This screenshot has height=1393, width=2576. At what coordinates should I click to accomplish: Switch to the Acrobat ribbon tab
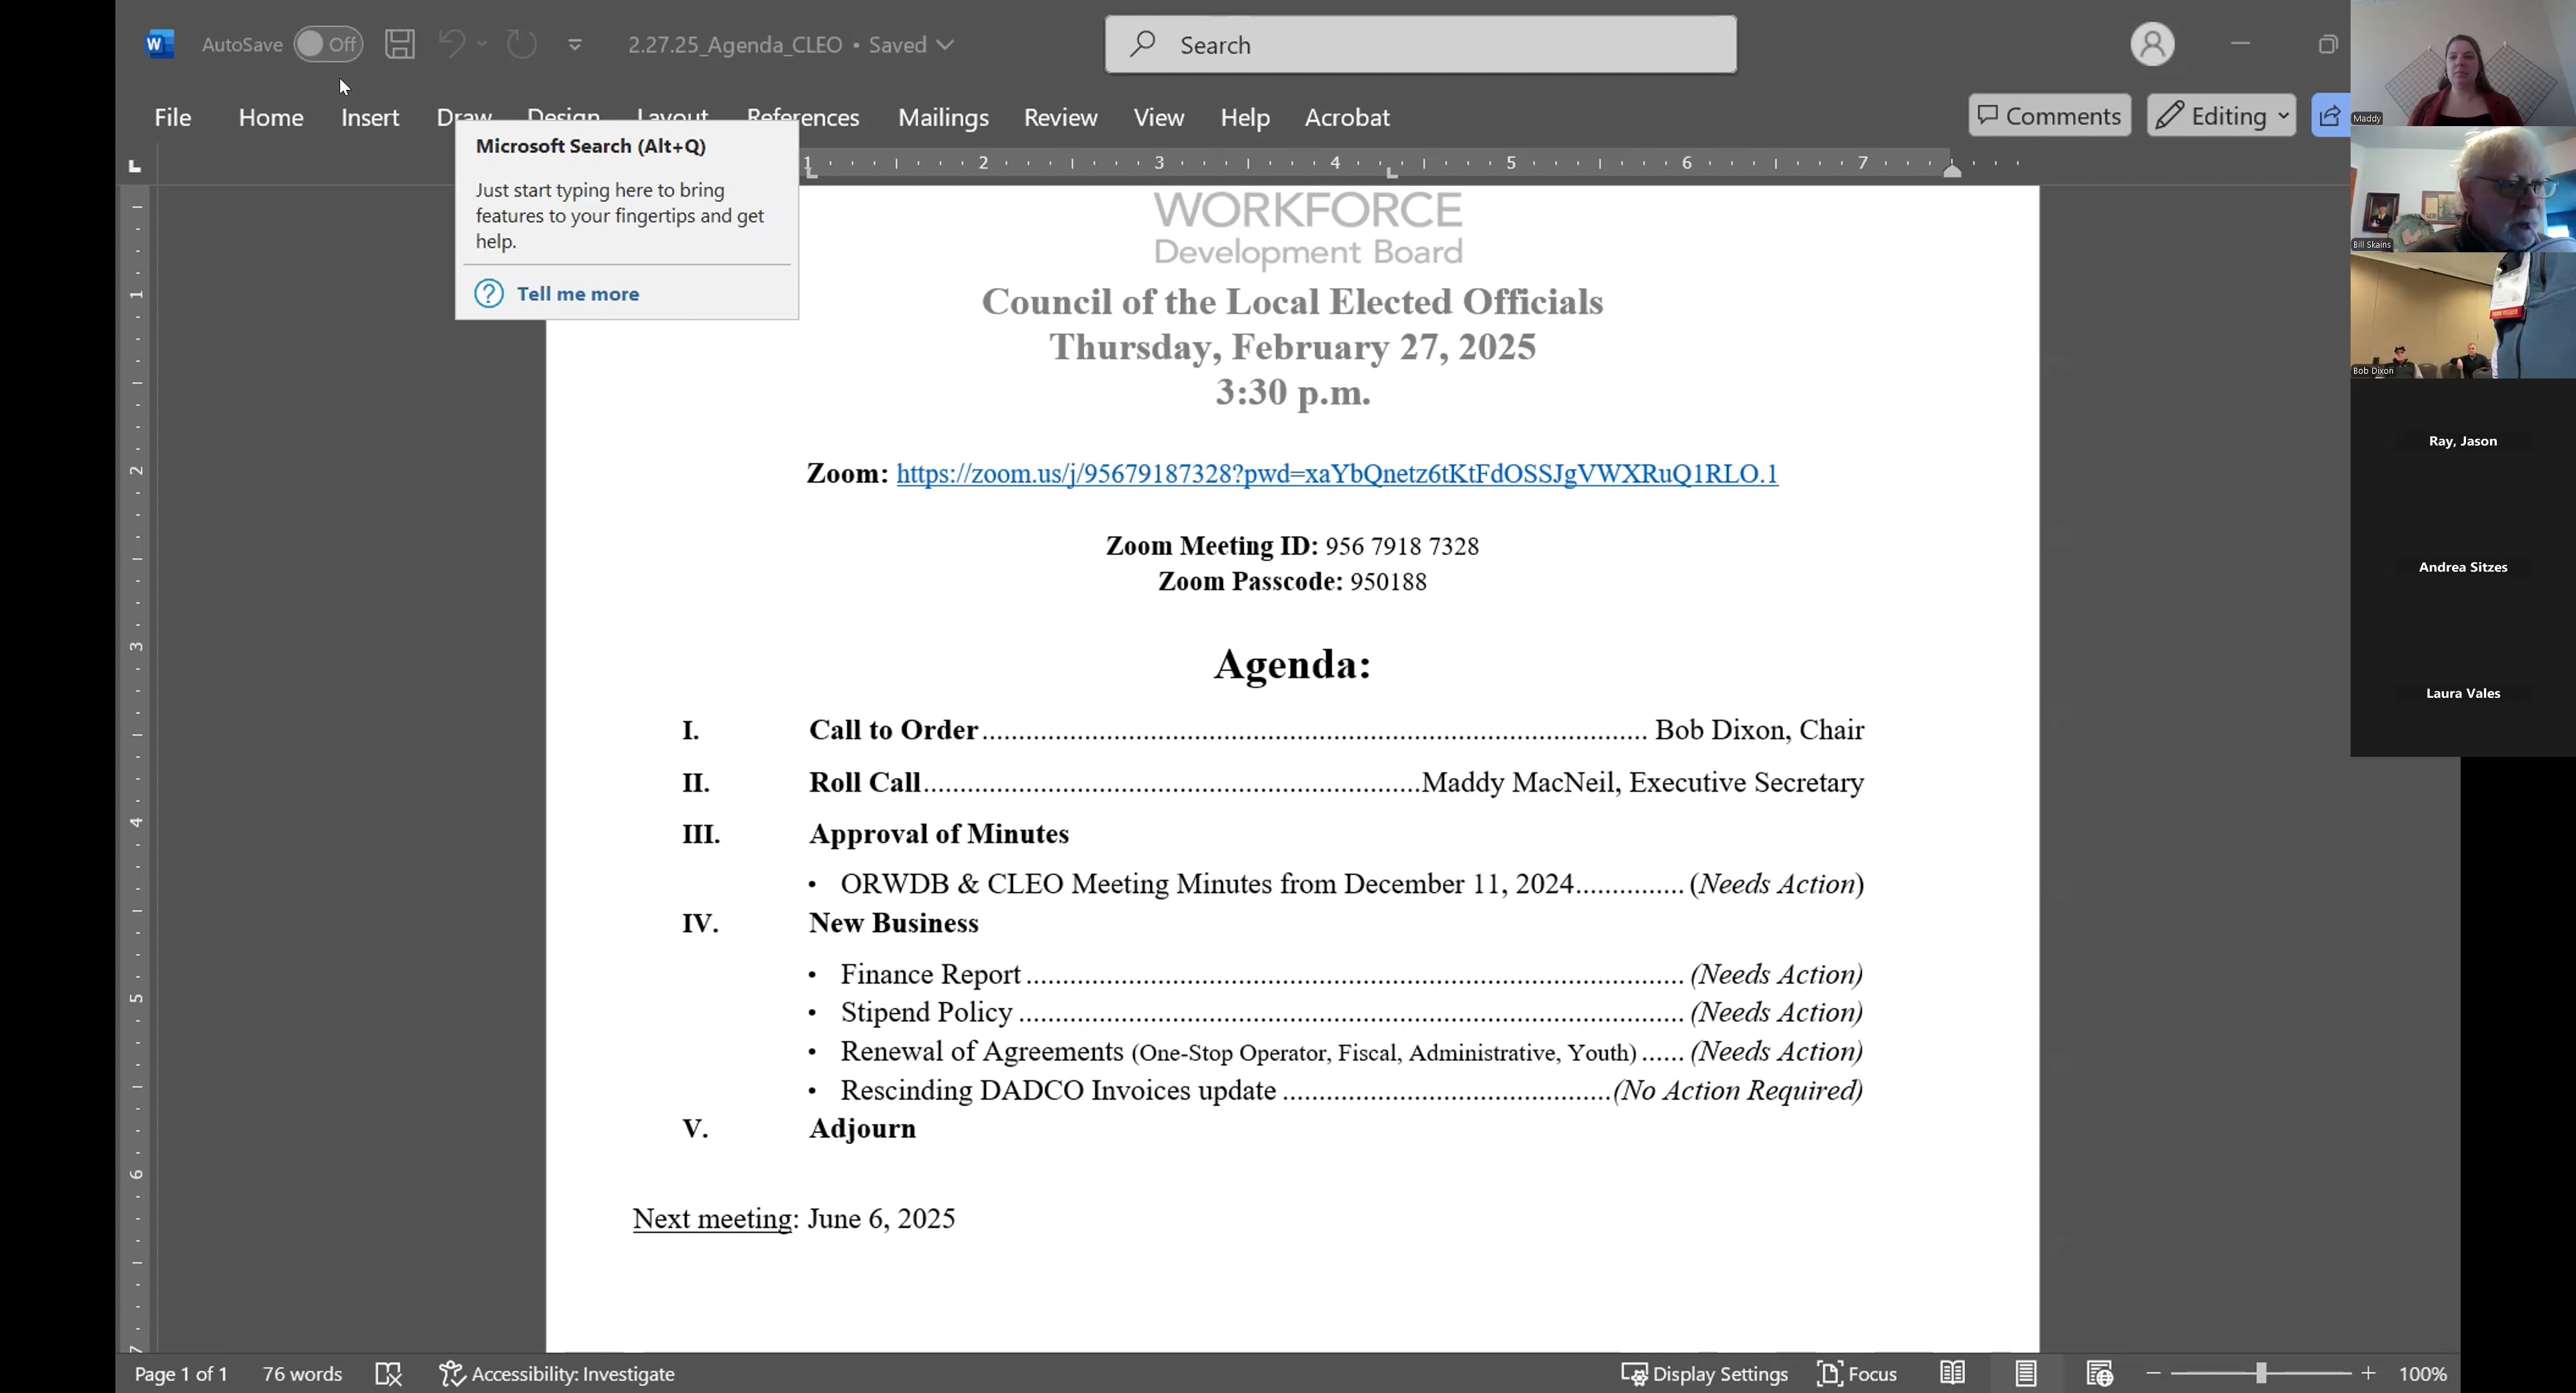pos(1346,117)
